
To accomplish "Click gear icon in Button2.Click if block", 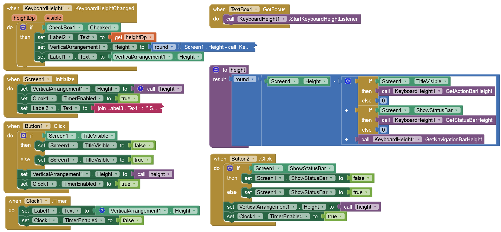I will 230,168.
